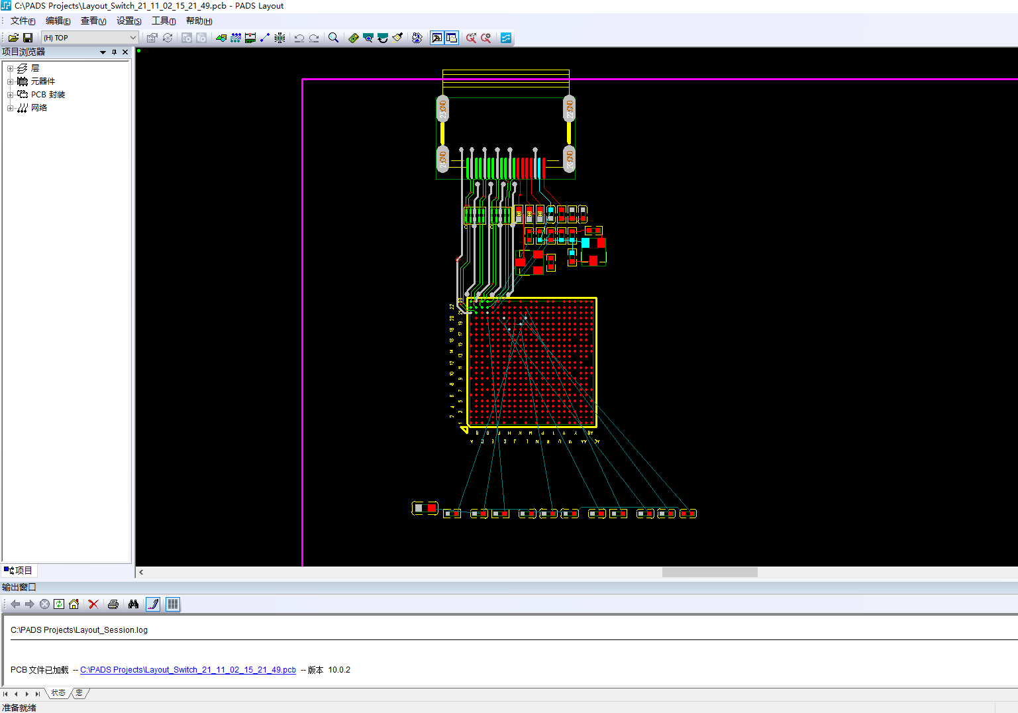This screenshot has width=1018, height=713.
Task: Expand the PCB 封装 tree node
Action: click(x=10, y=95)
